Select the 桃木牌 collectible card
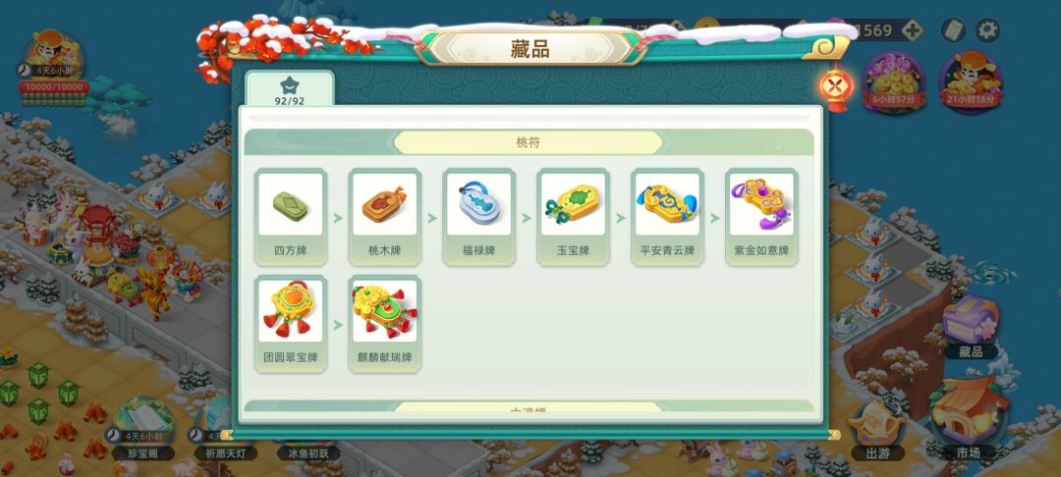Image resolution: width=1061 pixels, height=477 pixels. (384, 217)
